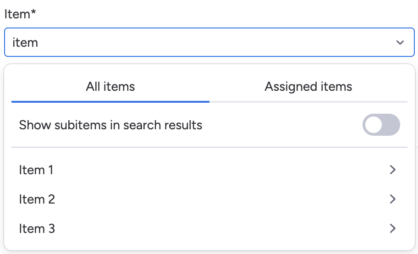Click the "Item*" field label
Screen dimensions: 418x254
pos(17,14)
